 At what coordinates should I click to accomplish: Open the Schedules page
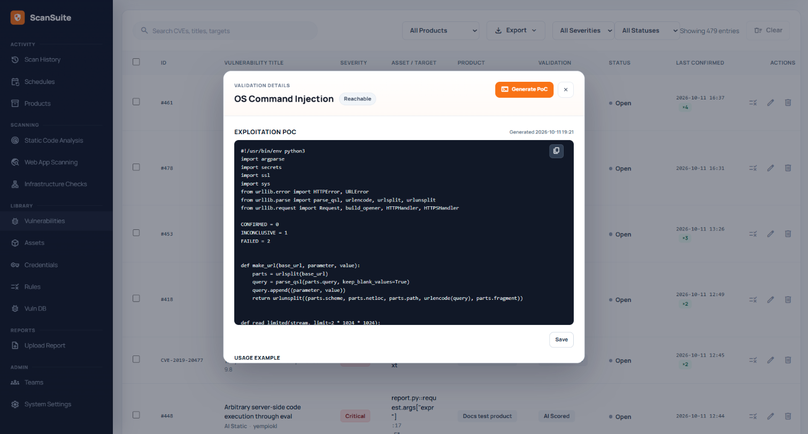tap(40, 82)
